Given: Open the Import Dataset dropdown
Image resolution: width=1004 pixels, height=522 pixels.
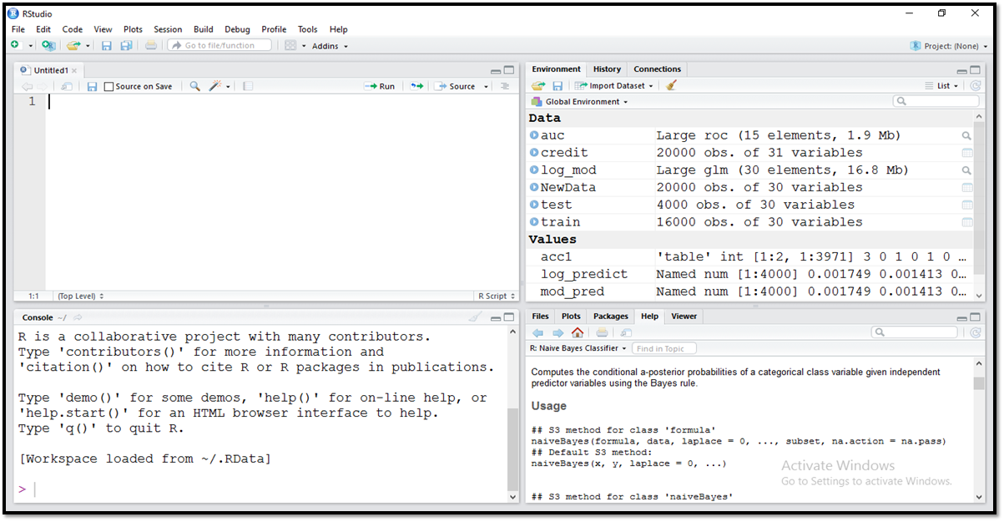Looking at the screenshot, I should pyautogui.click(x=613, y=85).
